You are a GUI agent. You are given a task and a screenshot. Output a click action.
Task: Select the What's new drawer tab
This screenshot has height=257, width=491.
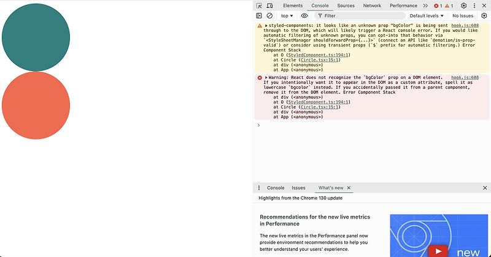pos(331,188)
